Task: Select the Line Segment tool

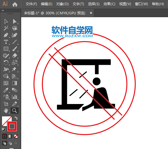Action: (15, 42)
